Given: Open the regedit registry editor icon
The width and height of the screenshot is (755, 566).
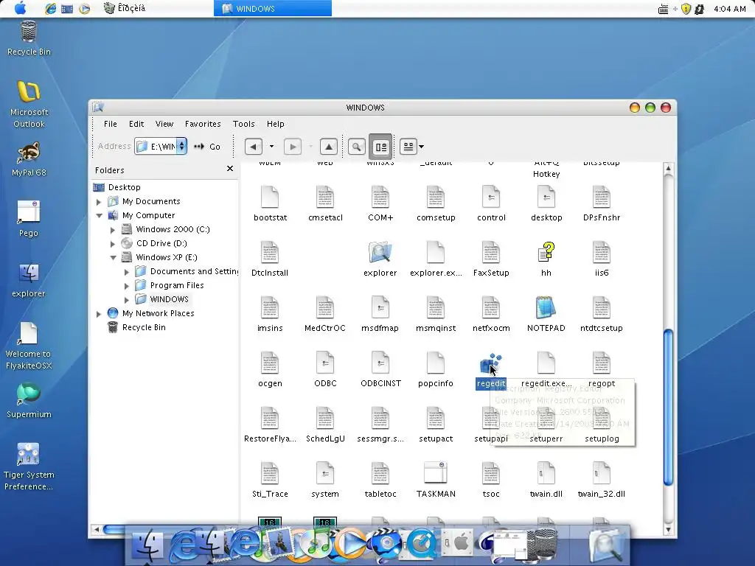Looking at the screenshot, I should (x=490, y=365).
